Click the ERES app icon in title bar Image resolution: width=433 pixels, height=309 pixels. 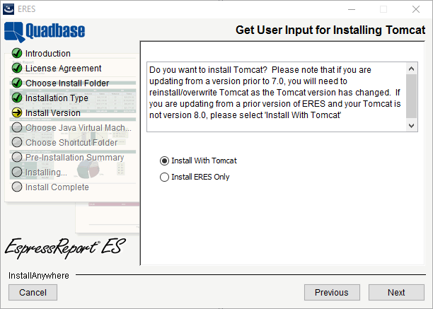[8, 9]
